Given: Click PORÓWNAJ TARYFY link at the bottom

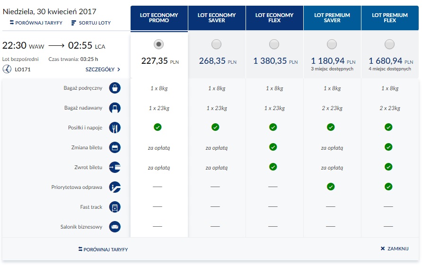Looking at the screenshot, I should tap(103, 249).
